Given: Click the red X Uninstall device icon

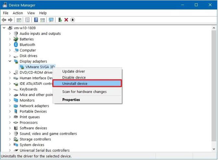Looking at the screenshot, I should point(66,20).
